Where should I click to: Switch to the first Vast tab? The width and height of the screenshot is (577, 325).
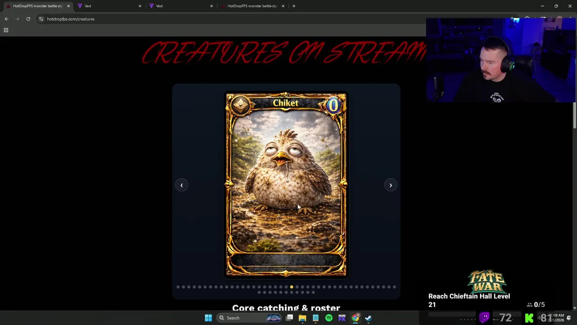pos(108,6)
